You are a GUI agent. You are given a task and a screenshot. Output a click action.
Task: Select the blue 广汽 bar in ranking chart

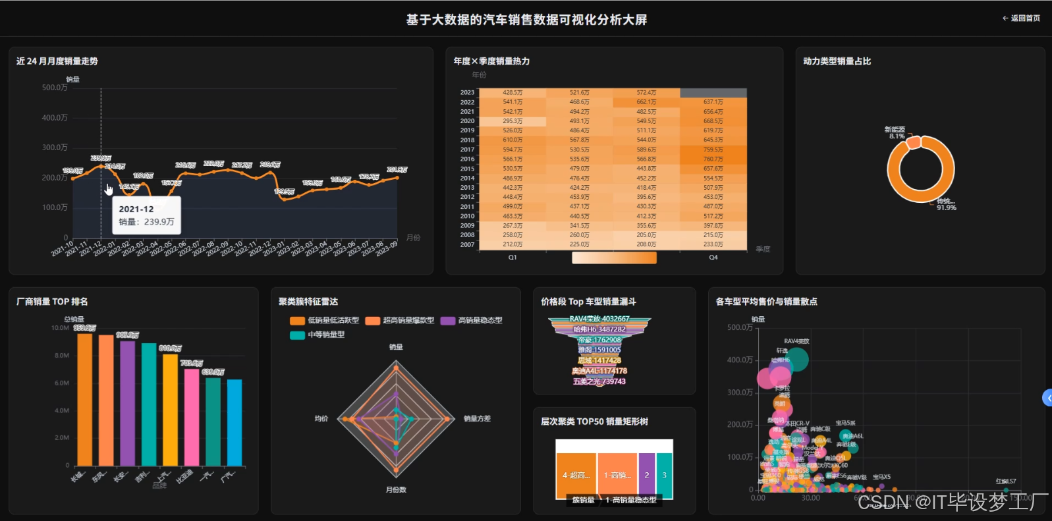pos(235,422)
